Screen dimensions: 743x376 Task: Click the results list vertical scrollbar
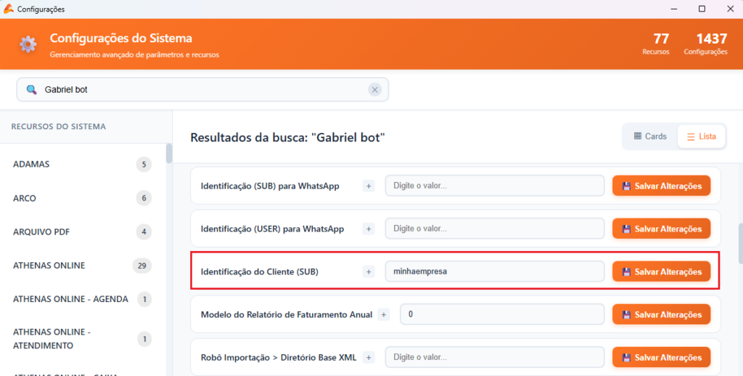pos(739,243)
